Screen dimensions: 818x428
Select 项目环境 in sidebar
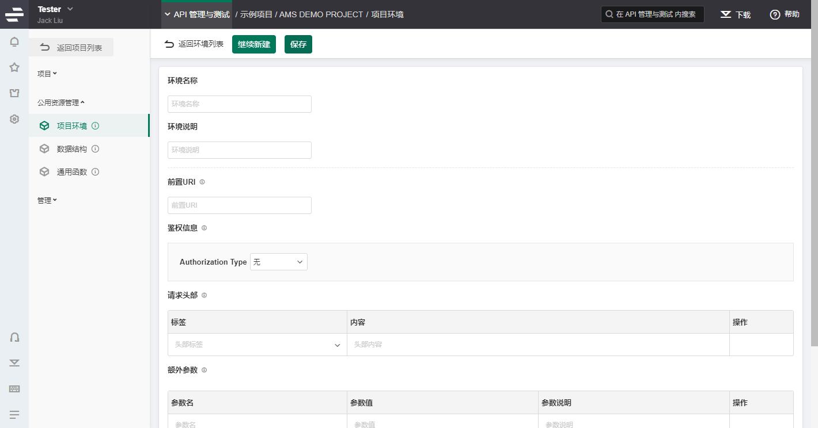point(89,125)
